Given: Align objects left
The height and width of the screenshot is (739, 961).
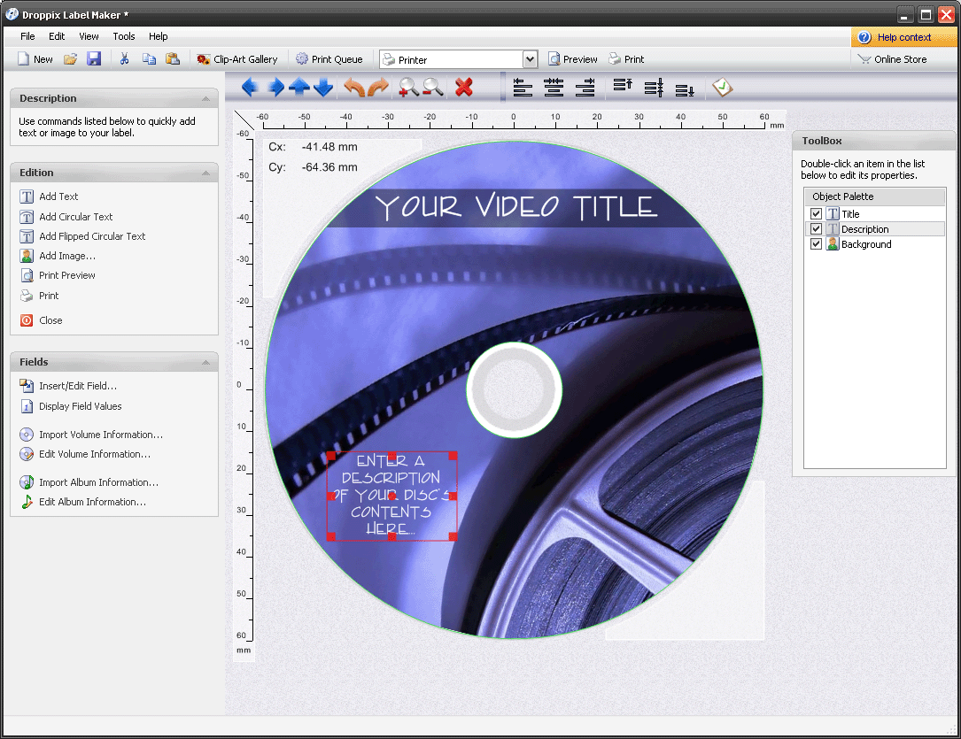Looking at the screenshot, I should point(523,88).
